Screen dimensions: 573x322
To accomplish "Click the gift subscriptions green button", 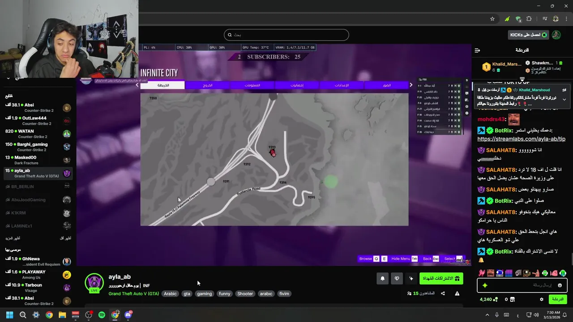I will tap(441, 279).
